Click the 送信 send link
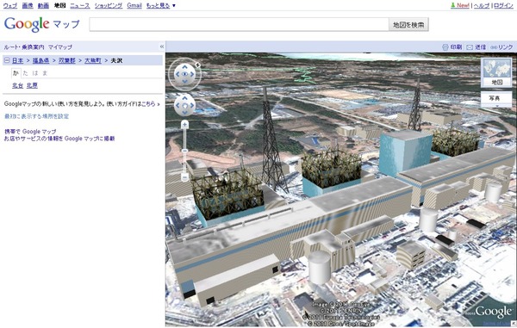Viewport: 517px width, 328px height. coord(477,47)
